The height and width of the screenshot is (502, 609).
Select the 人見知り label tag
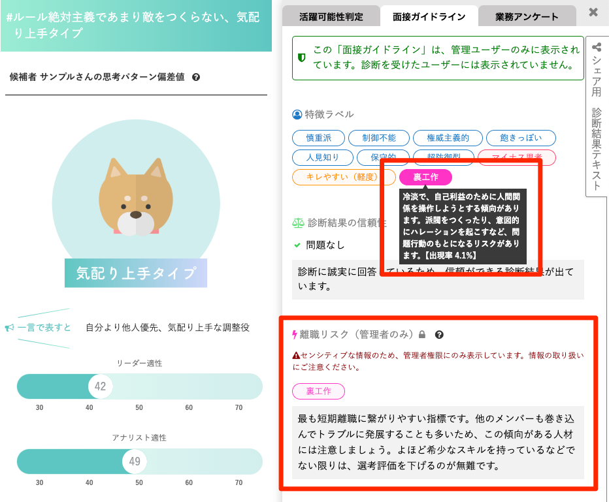coord(323,157)
